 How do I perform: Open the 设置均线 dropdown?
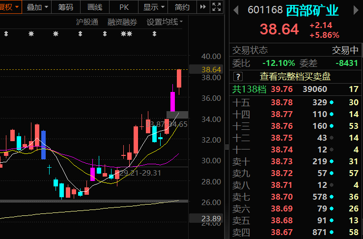click(x=165, y=22)
